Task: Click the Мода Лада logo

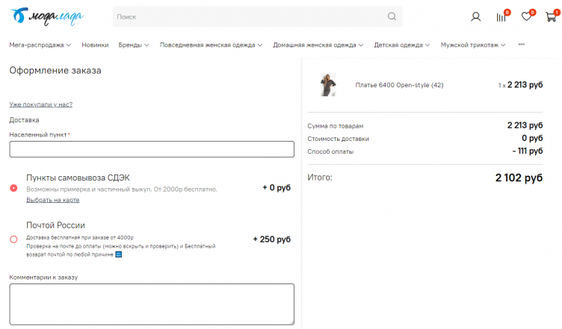Action: (47, 16)
